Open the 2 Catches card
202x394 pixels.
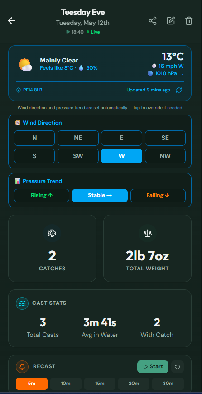(52, 248)
